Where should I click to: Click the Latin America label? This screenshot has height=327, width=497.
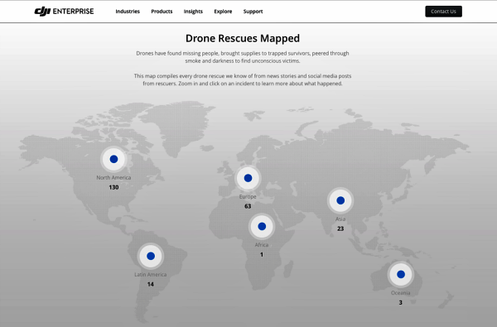pos(150,275)
